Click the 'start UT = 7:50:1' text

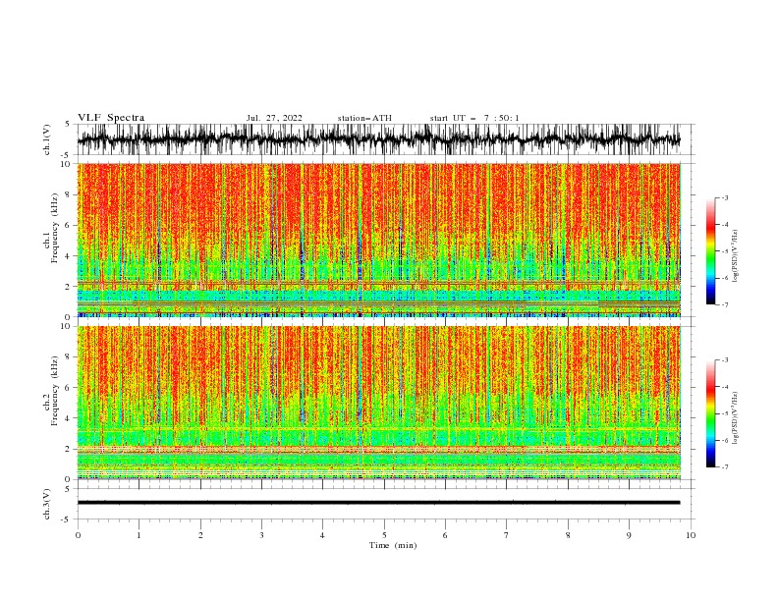pyautogui.click(x=474, y=118)
